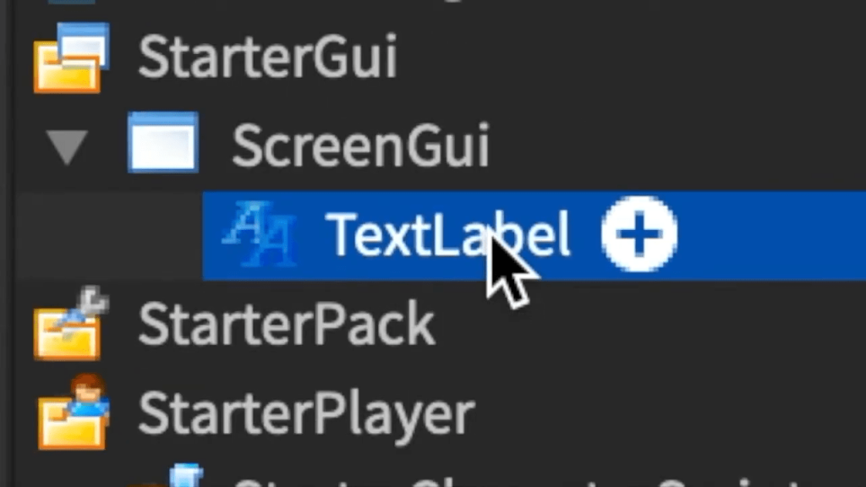Image resolution: width=866 pixels, height=487 pixels.
Task: Click empty space right of the StarterPack label
Action: [x=650, y=325]
